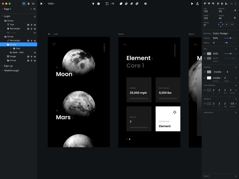Uncheck the Inside 2 border checkbox
This screenshot has width=239, height=179.
click(205, 78)
